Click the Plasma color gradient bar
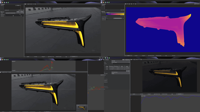 tap(115, 14)
